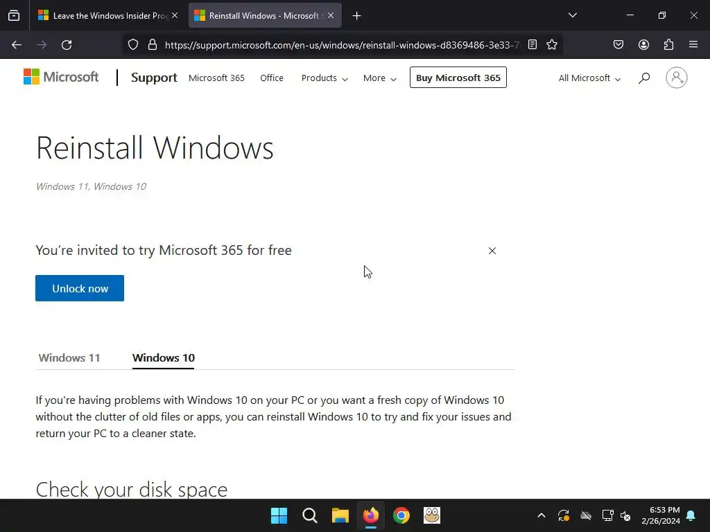The width and height of the screenshot is (710, 532).
Task: Open the extensions puzzle icon
Action: [x=668, y=44]
